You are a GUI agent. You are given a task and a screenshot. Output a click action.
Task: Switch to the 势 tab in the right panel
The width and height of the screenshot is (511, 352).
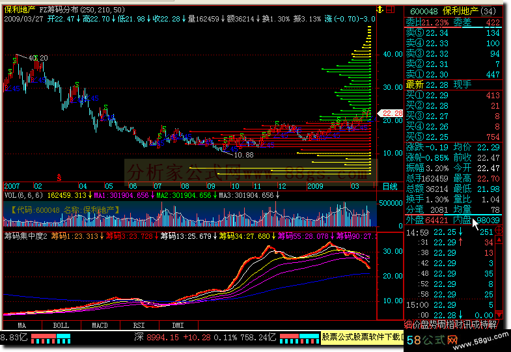point(433,324)
